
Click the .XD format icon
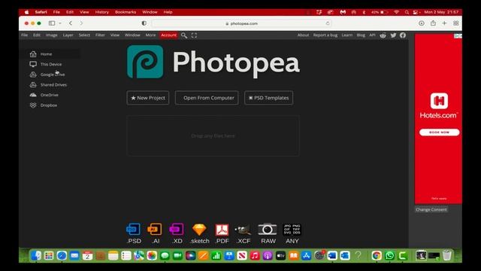[x=177, y=233]
